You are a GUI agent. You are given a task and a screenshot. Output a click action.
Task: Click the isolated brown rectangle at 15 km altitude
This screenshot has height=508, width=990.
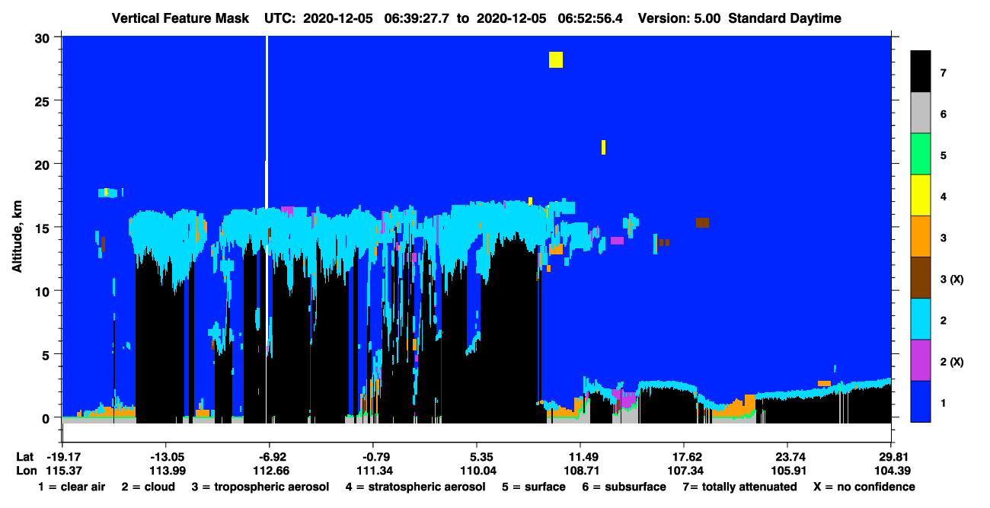tap(702, 222)
